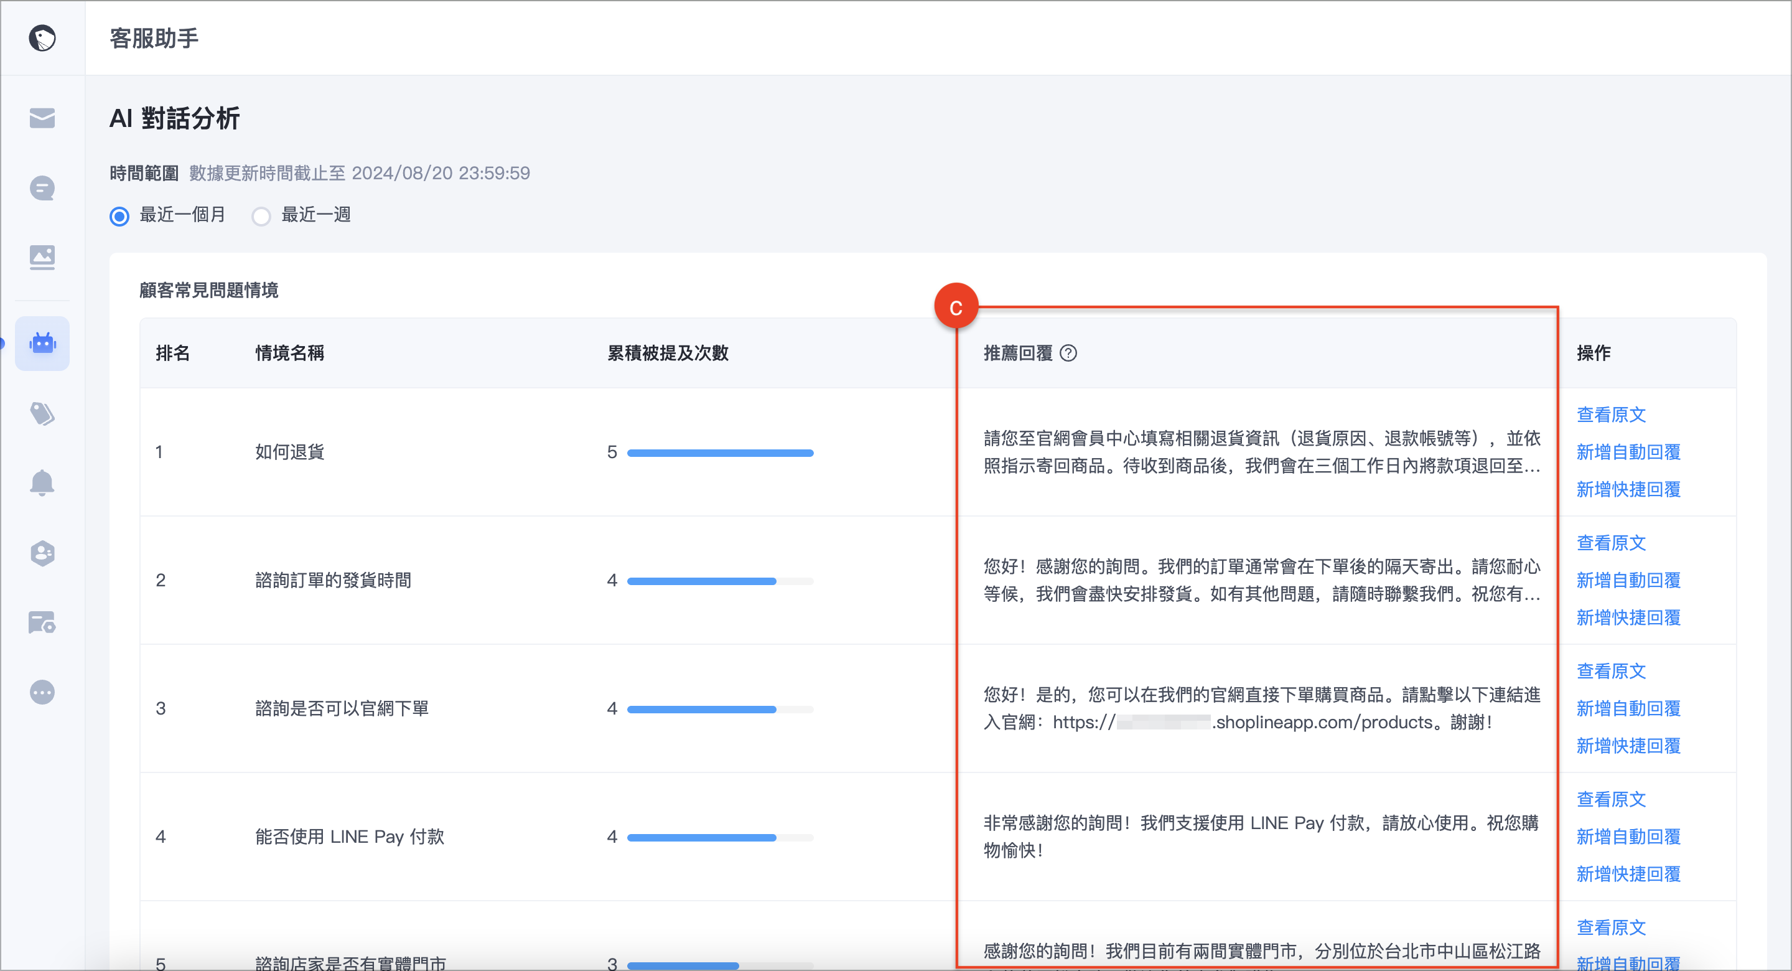Open the user hexagon icon in sidebar
This screenshot has width=1792, height=971.
42,553
